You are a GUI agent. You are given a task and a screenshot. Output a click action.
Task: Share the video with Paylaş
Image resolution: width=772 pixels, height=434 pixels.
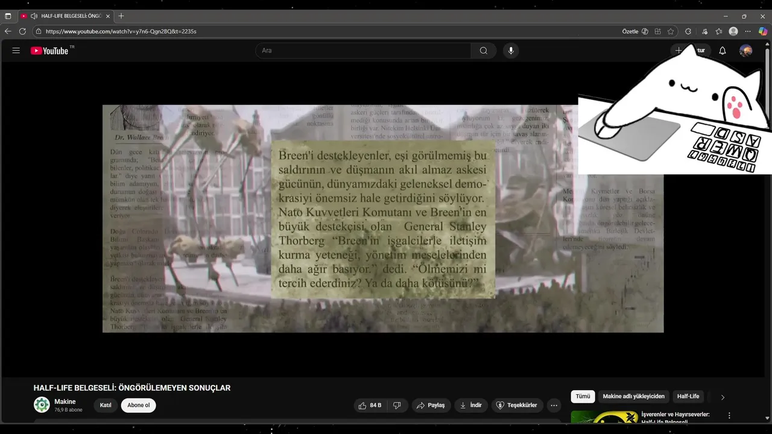(x=431, y=405)
